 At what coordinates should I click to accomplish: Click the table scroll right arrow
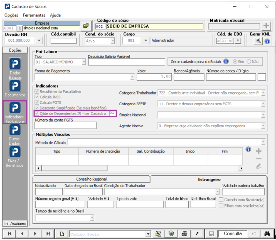pyautogui.click(x=241, y=168)
